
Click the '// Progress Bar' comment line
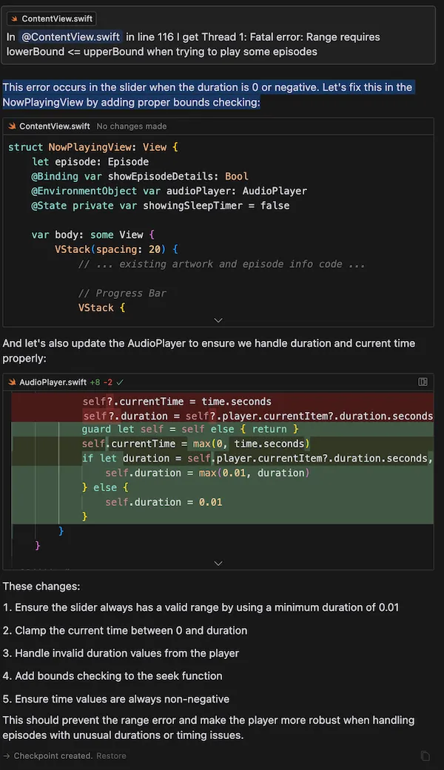[x=122, y=293]
